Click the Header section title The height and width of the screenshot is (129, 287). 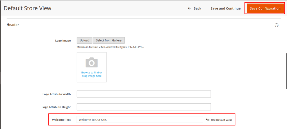tap(13, 25)
